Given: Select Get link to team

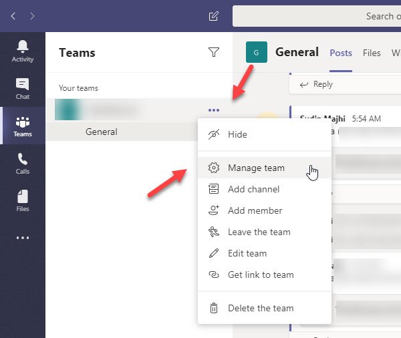Looking at the screenshot, I should [x=265, y=275].
